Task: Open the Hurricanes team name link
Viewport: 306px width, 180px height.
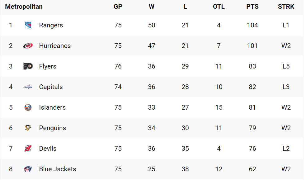Action: coord(55,46)
